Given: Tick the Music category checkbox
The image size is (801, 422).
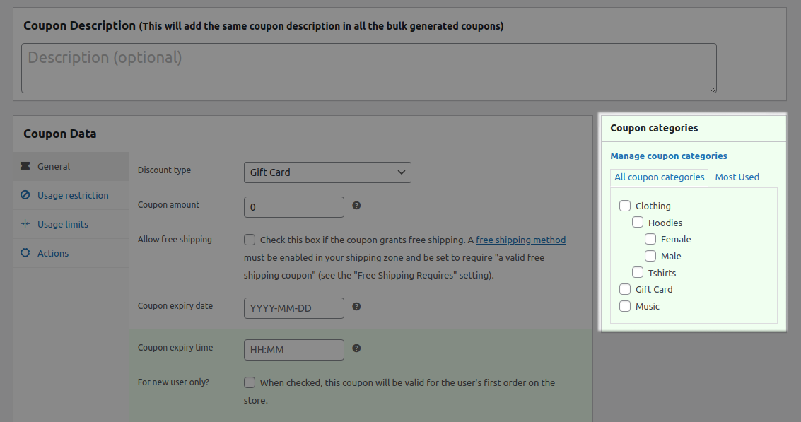Looking at the screenshot, I should (624, 306).
